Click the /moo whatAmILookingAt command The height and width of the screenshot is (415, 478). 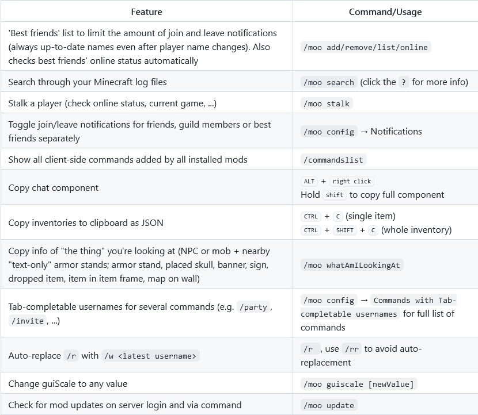(x=352, y=265)
